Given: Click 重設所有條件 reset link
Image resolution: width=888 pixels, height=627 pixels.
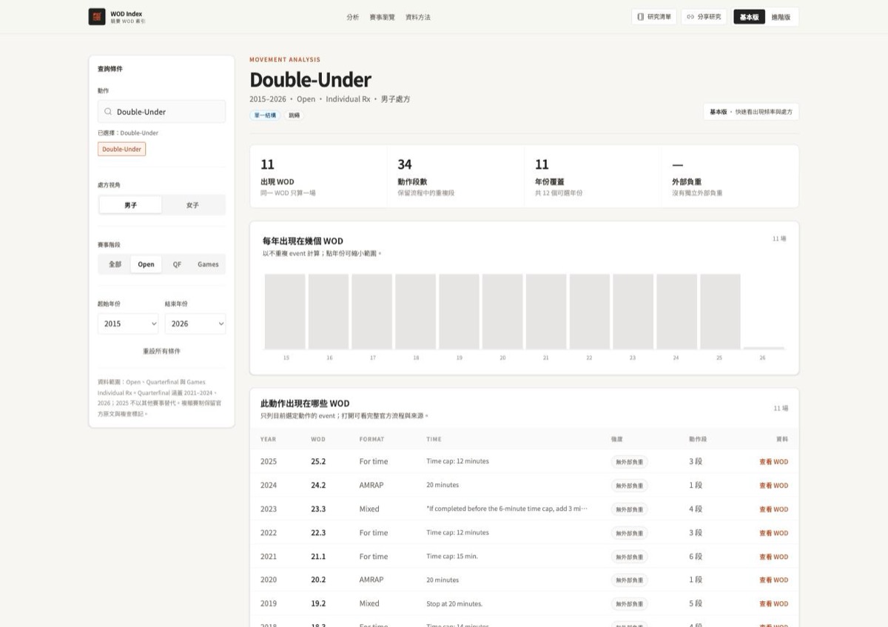Looking at the screenshot, I should (x=161, y=351).
